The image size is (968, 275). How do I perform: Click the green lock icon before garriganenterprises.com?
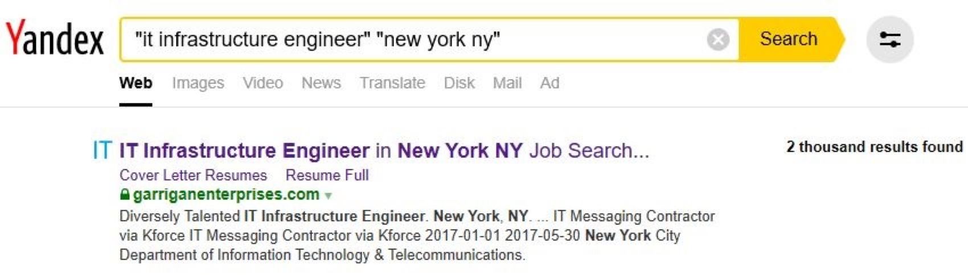pos(125,194)
